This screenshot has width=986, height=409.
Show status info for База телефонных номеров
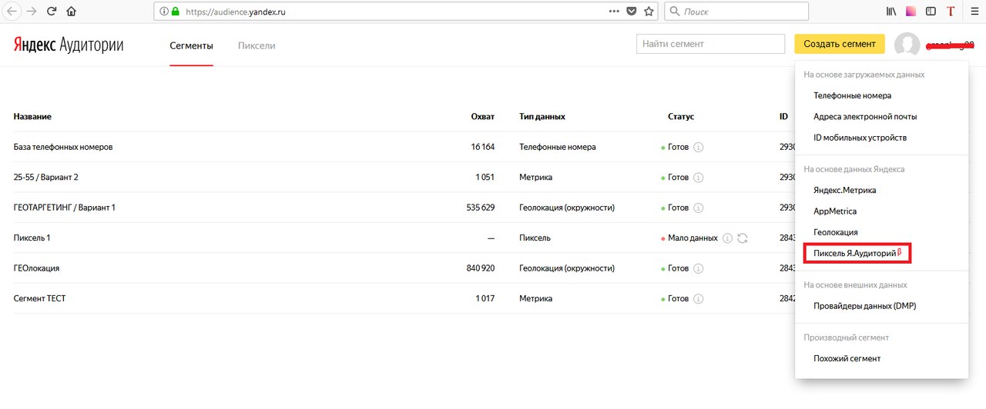(699, 147)
